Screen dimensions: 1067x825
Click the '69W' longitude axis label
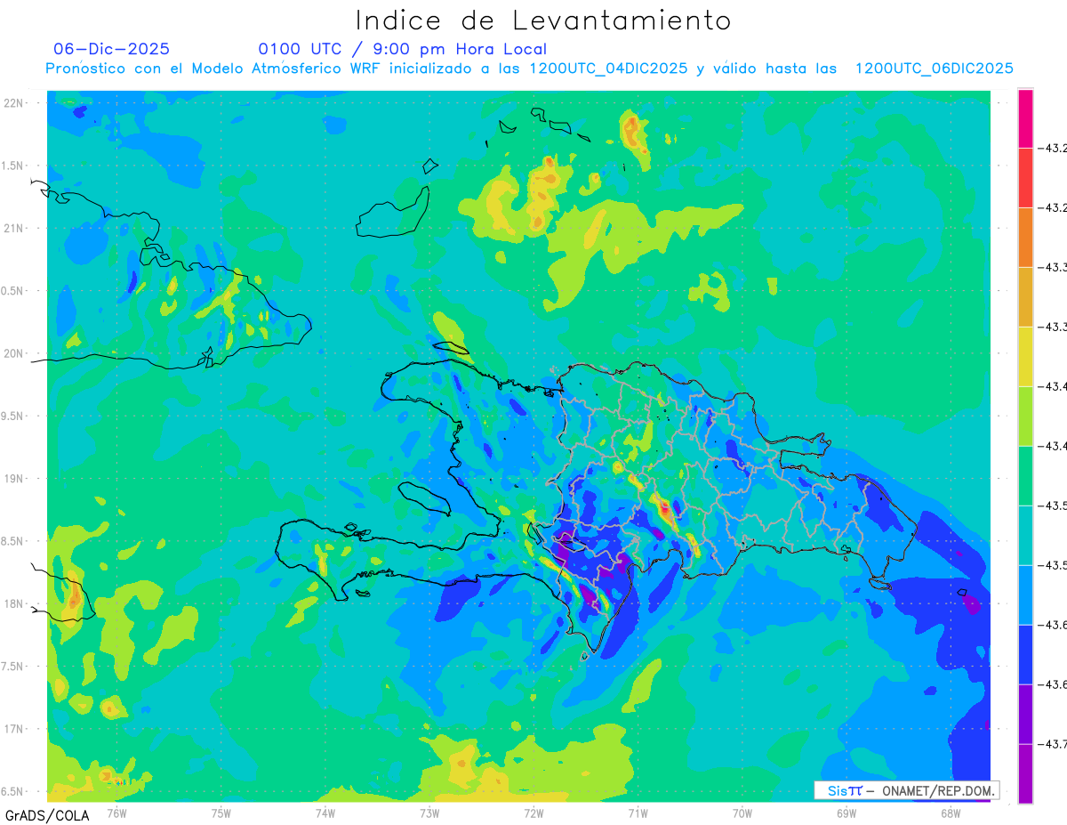[x=846, y=813]
